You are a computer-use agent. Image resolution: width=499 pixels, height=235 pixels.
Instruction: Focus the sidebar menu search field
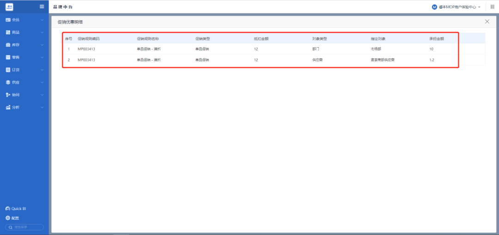click(24, 227)
